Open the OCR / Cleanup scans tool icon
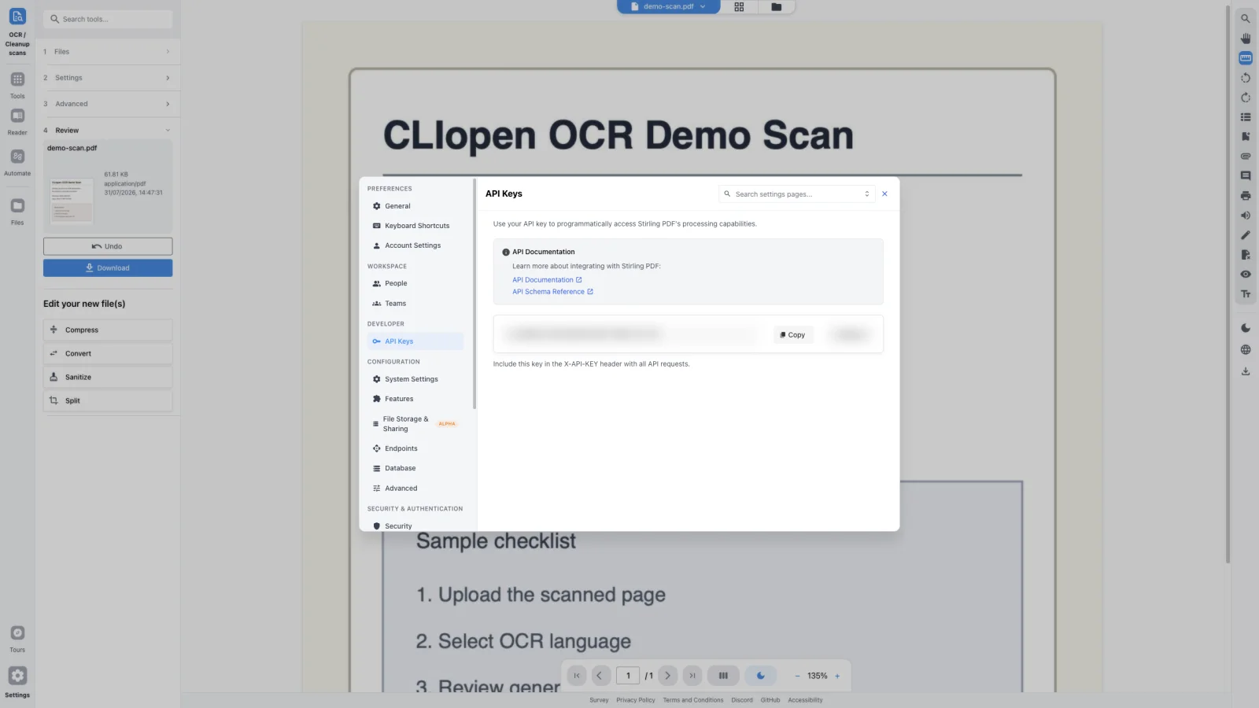The height and width of the screenshot is (708, 1259). [x=17, y=17]
